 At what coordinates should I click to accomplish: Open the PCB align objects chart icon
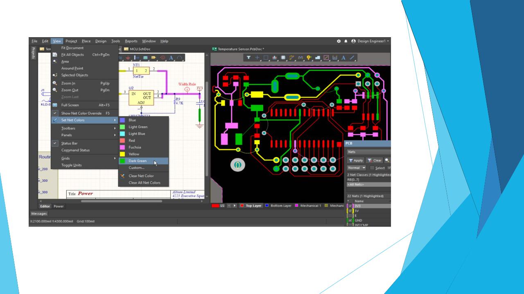275,58
